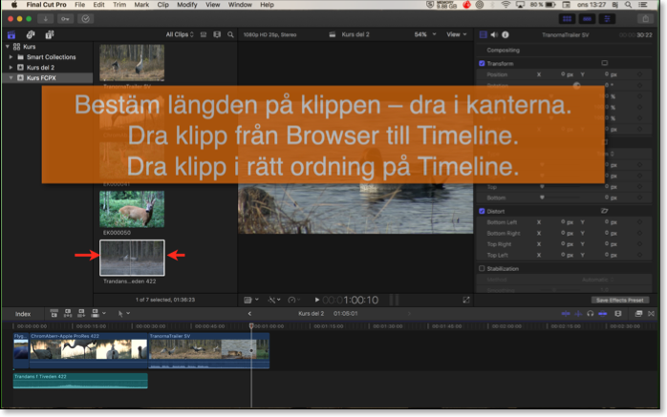Open the Trim menu
The height and width of the screenshot is (417, 667).
click(x=119, y=5)
